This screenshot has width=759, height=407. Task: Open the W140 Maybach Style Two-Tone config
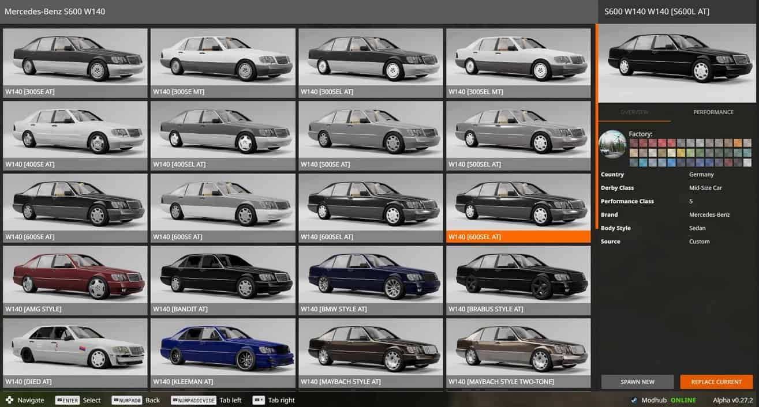point(518,348)
